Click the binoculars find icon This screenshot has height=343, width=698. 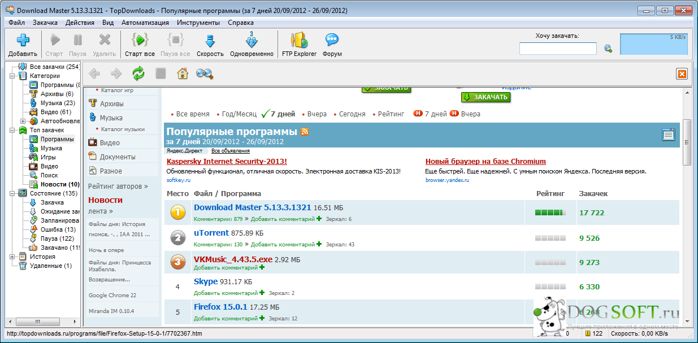coord(204,73)
